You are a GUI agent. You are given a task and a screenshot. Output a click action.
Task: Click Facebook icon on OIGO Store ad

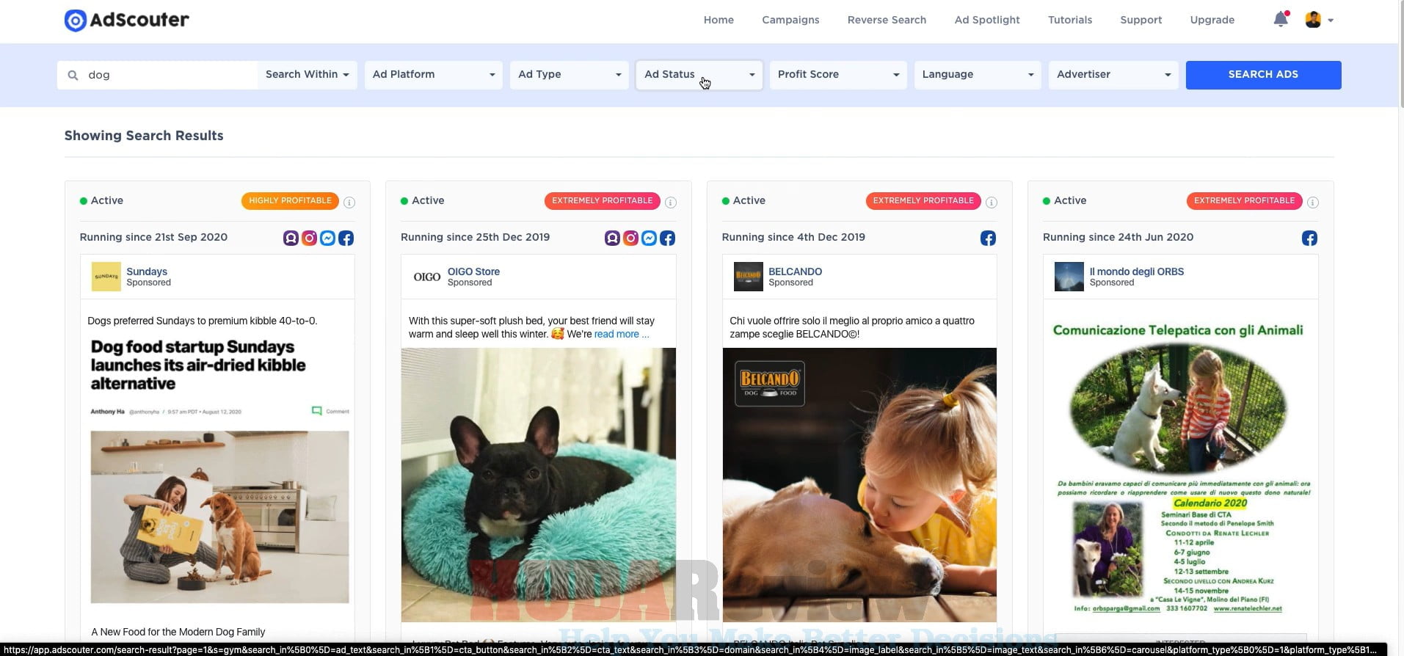coord(668,238)
